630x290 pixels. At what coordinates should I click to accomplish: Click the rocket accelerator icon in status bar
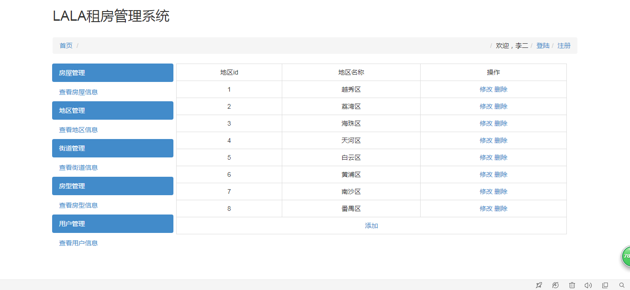point(539,285)
